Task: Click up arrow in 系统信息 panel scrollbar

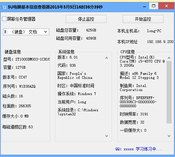Action: 106,58
